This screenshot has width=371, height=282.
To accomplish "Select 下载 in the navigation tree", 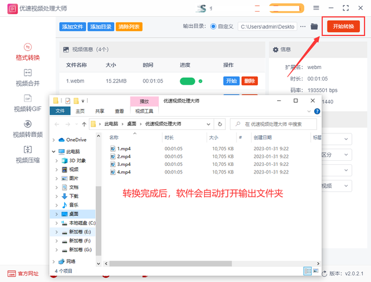I will (74, 196).
